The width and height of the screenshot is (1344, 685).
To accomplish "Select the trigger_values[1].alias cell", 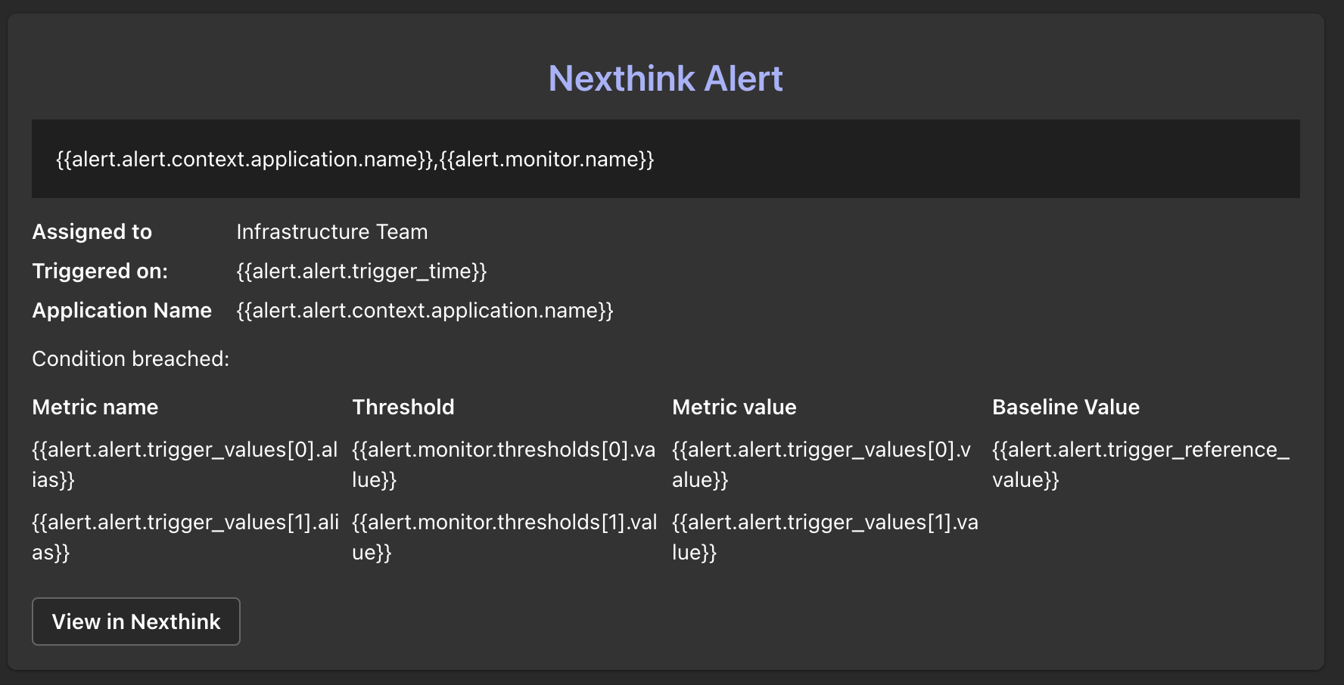I will [185, 537].
